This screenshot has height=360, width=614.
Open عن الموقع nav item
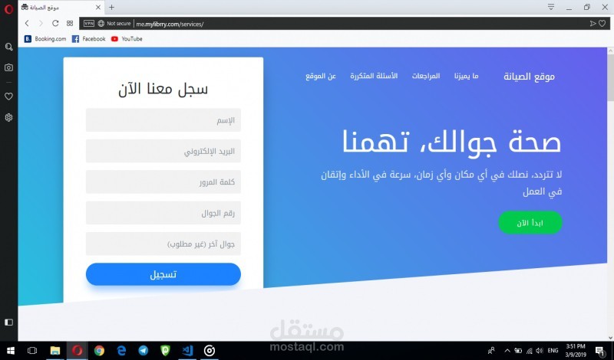321,76
